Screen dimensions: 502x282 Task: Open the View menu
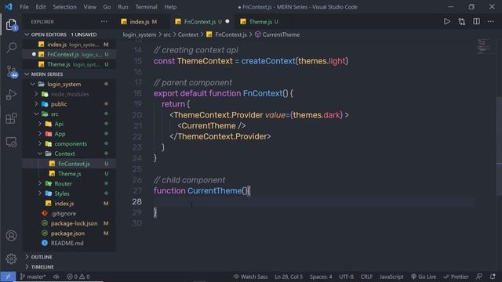90,7
